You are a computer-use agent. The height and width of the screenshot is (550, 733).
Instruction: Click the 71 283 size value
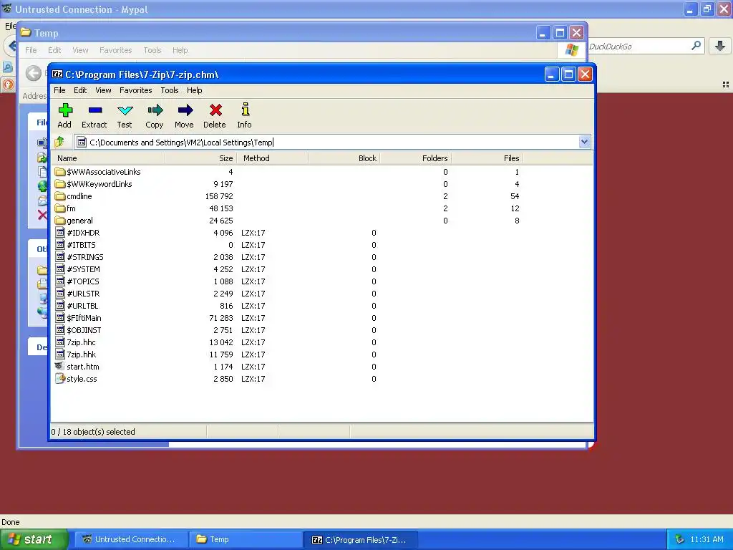(x=221, y=317)
